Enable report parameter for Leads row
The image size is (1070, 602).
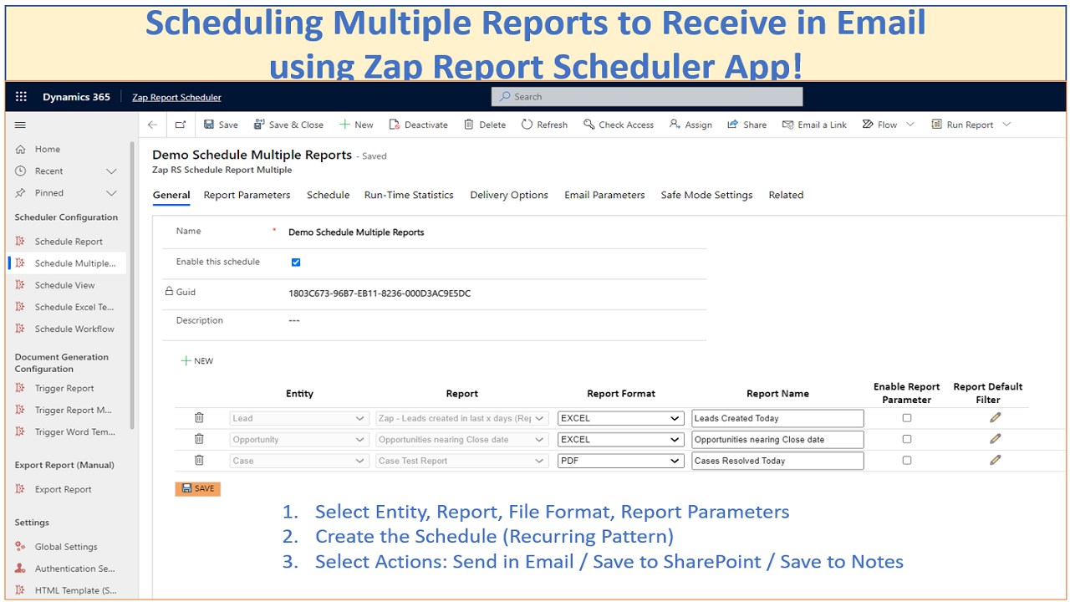click(x=907, y=418)
